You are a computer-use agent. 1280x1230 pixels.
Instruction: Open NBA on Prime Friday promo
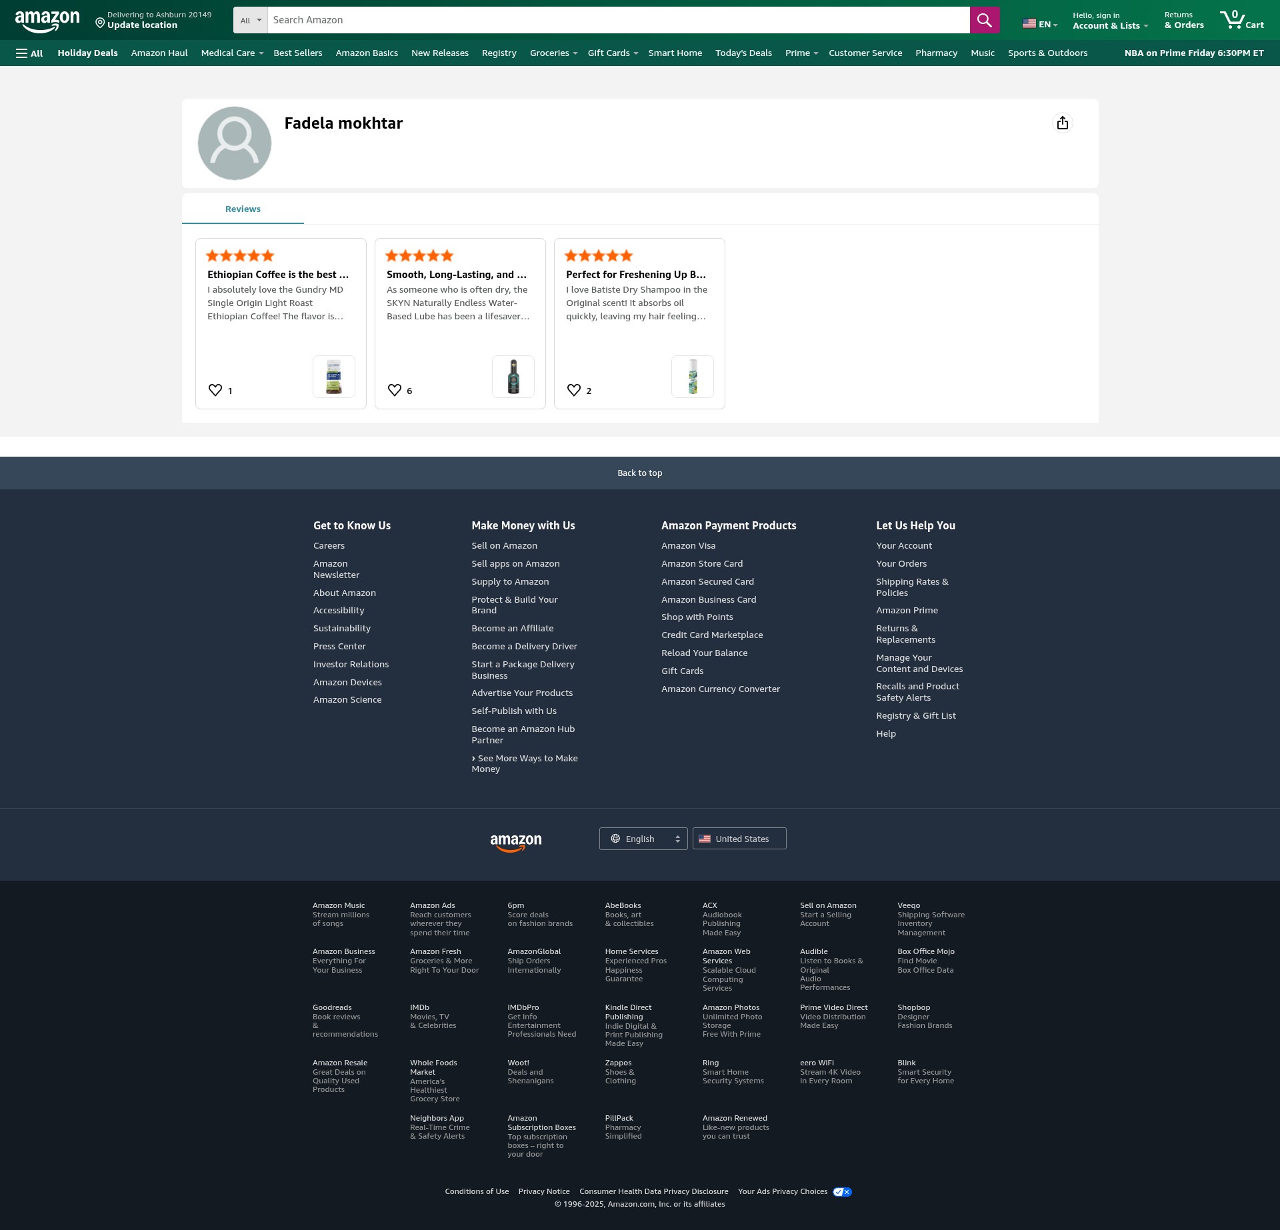(x=1194, y=53)
